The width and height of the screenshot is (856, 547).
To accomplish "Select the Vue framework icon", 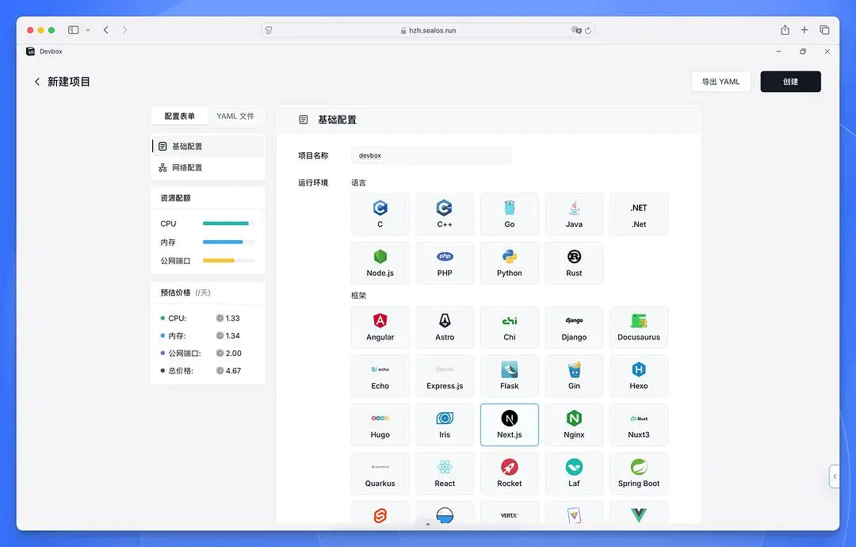I will 639,514.
